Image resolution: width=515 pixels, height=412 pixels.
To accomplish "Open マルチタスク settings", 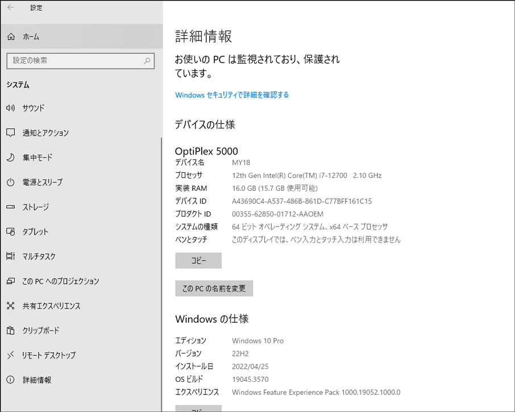I will [x=81, y=256].
